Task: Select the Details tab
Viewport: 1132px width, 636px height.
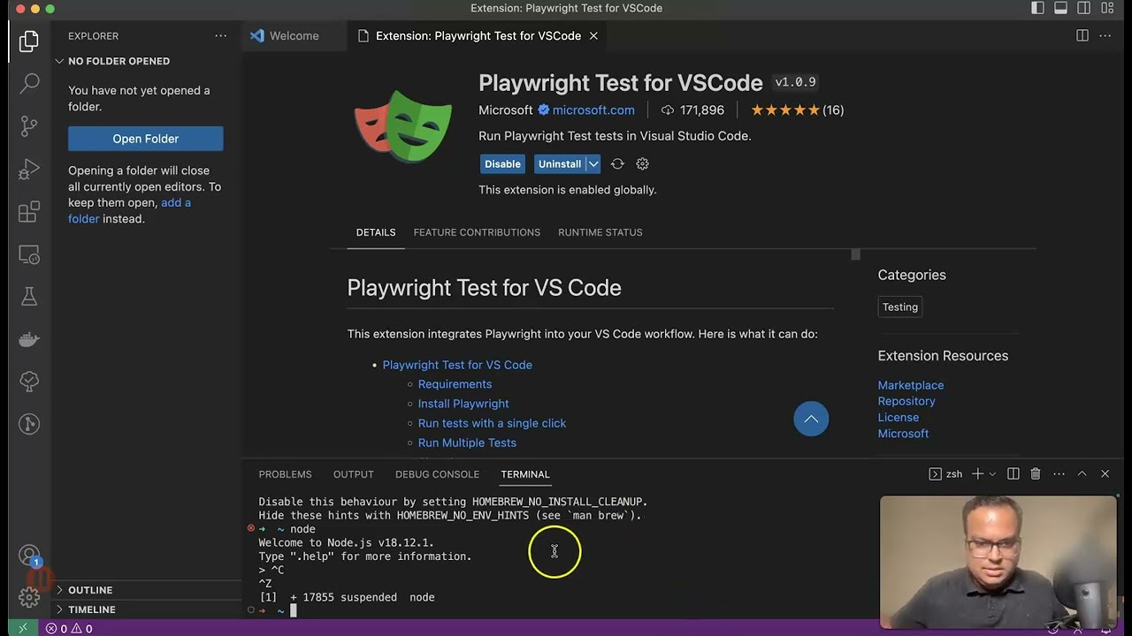Action: [x=376, y=232]
